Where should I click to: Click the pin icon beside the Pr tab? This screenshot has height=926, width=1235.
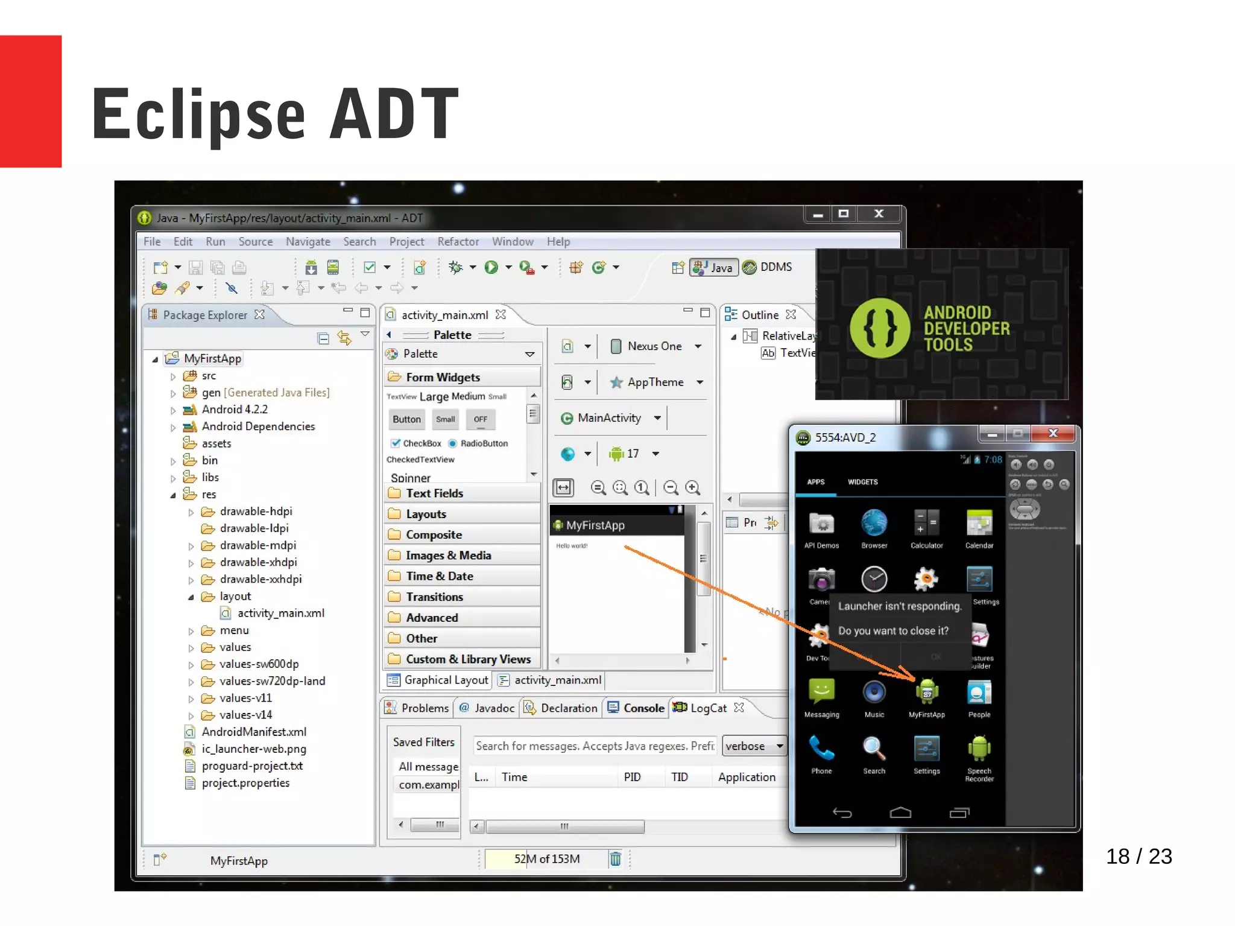[771, 522]
